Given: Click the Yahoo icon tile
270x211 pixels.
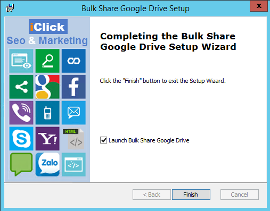Looking at the screenshot, I should pos(47,139).
